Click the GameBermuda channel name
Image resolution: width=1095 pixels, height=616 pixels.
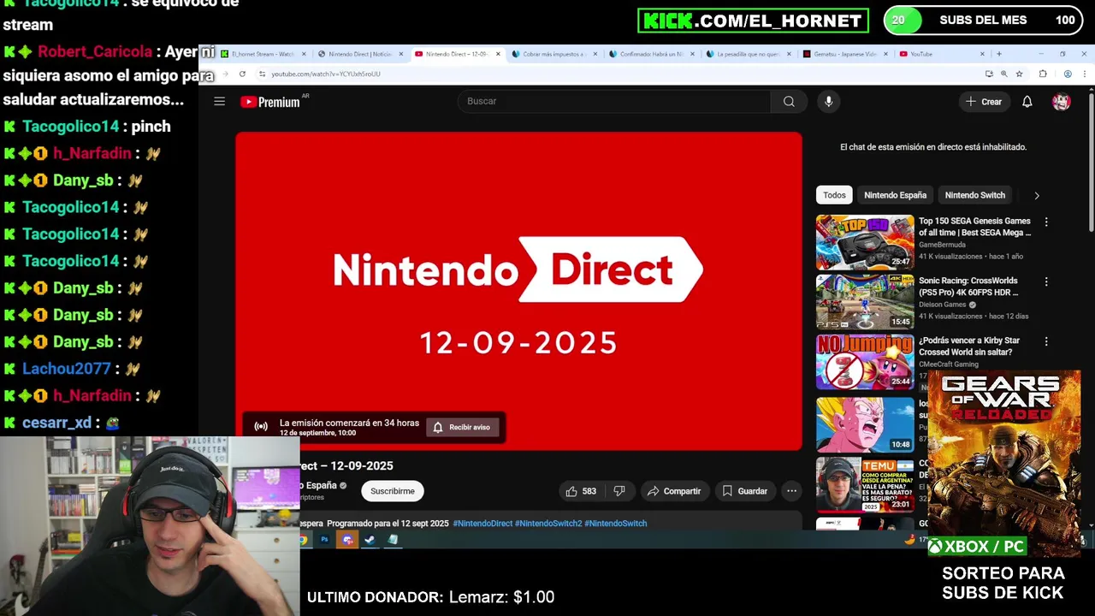tap(942, 245)
